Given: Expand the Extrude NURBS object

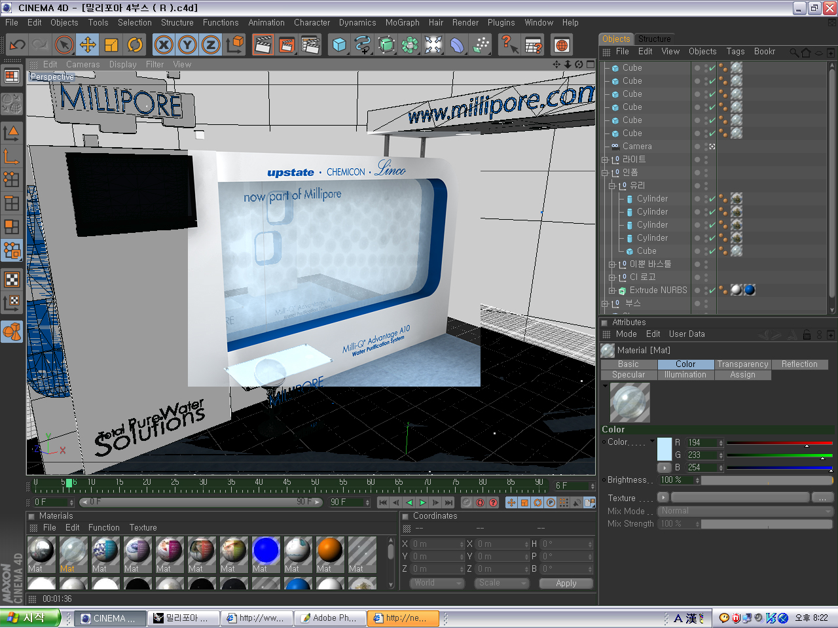Looking at the screenshot, I should (612, 290).
